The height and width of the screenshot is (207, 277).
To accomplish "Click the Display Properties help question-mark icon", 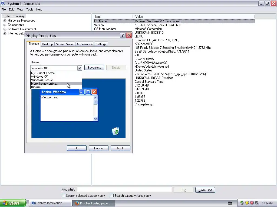I will [123, 36].
